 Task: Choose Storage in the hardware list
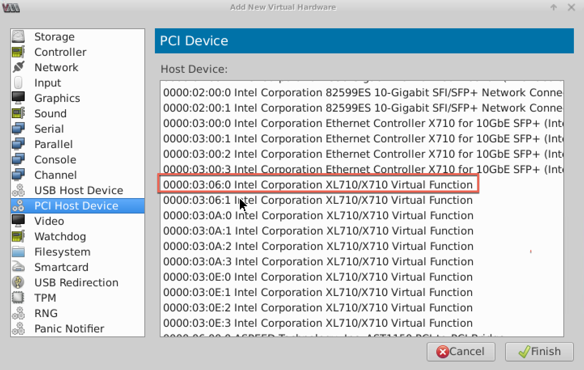[x=78, y=37]
